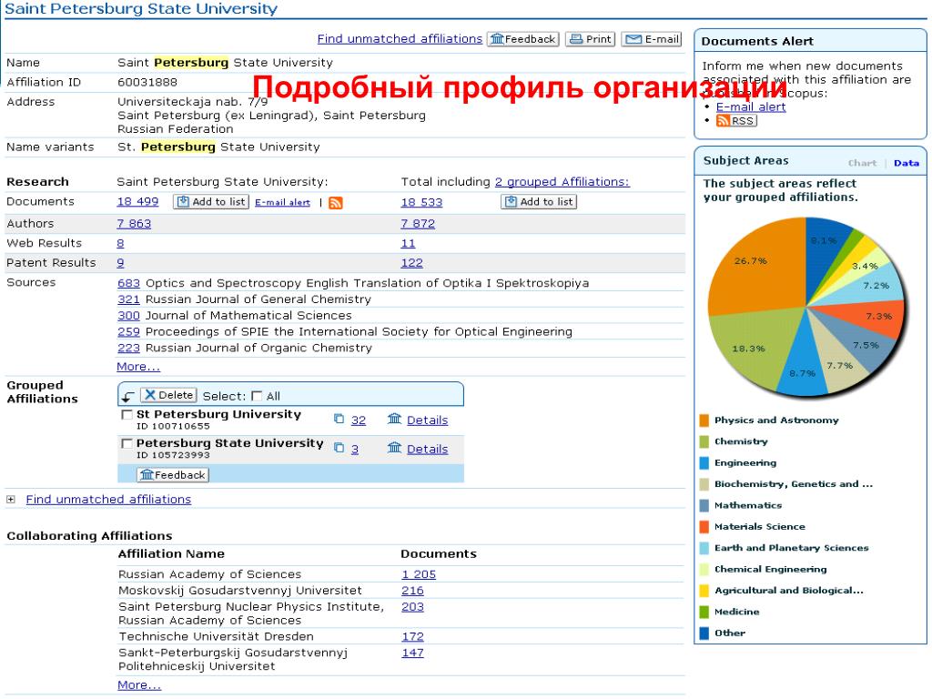932x699 pixels.
Task: Open 2 grouped Affiliations link
Action: [x=562, y=182]
